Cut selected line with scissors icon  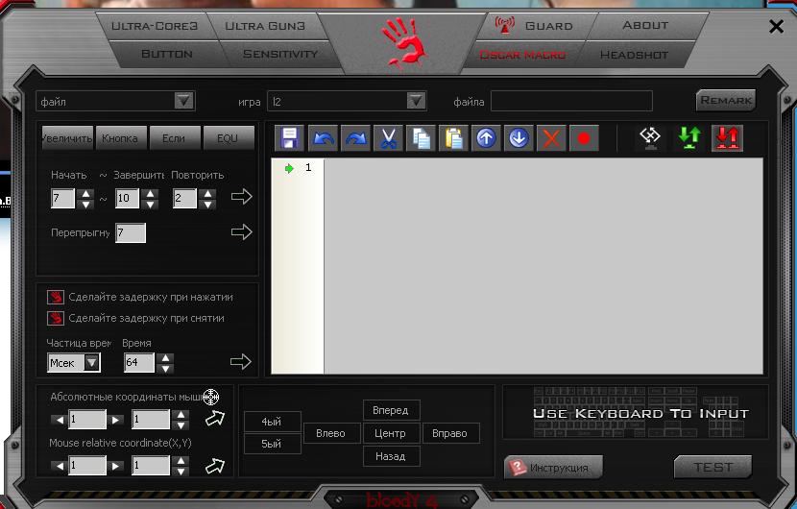pyautogui.click(x=388, y=138)
